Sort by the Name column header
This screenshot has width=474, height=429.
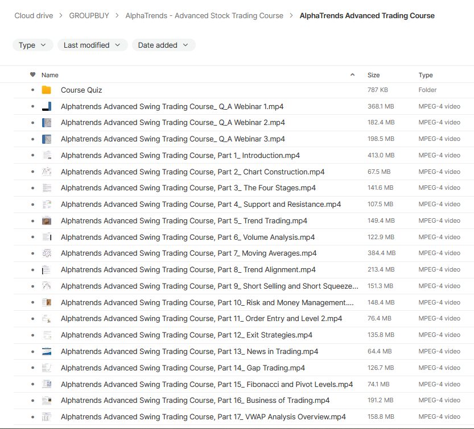click(x=50, y=75)
